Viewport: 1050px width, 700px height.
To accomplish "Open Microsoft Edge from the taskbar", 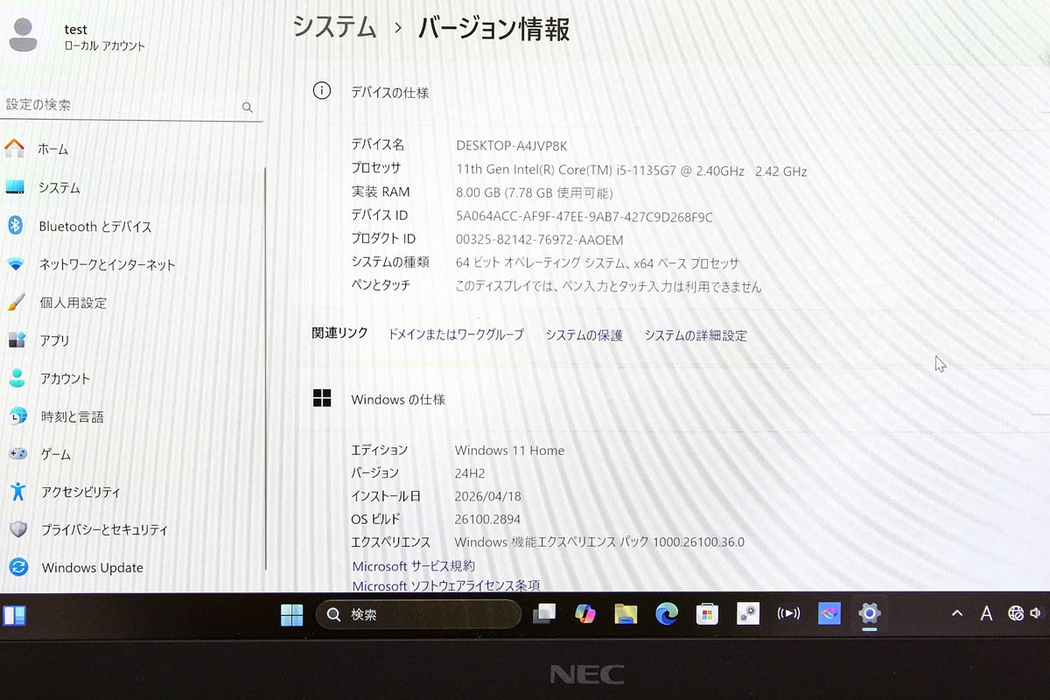I will [x=667, y=614].
